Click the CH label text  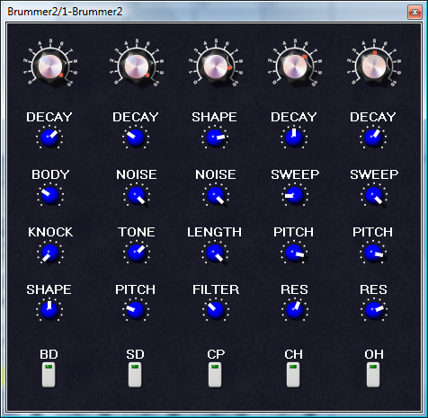point(294,354)
